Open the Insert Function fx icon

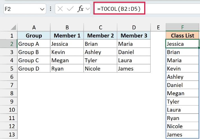80,9
